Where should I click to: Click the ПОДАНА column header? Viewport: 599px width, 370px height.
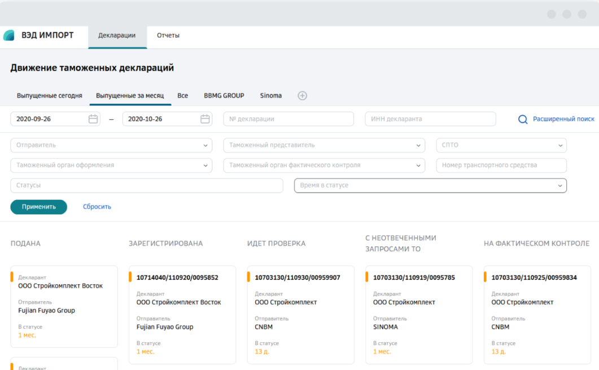(25, 243)
